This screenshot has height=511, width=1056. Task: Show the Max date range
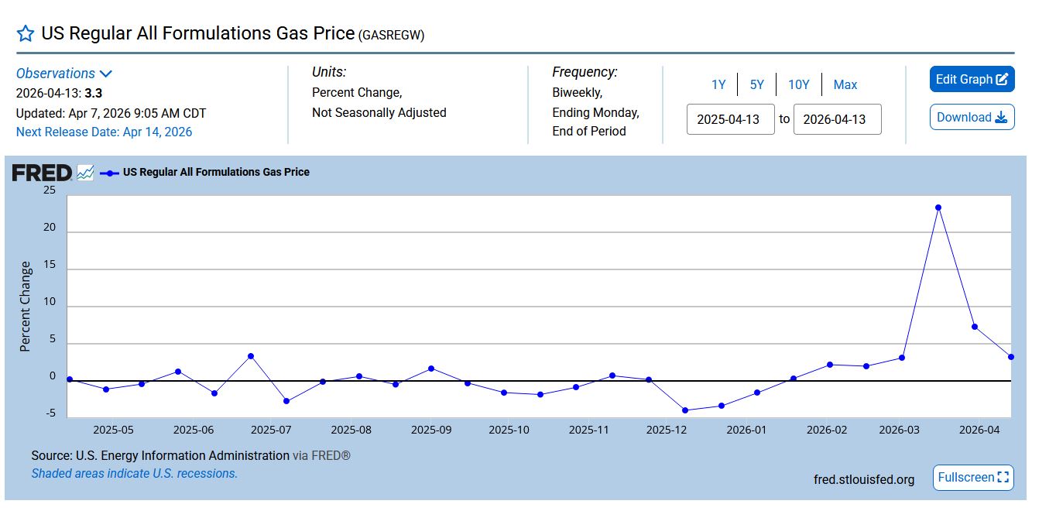(845, 85)
